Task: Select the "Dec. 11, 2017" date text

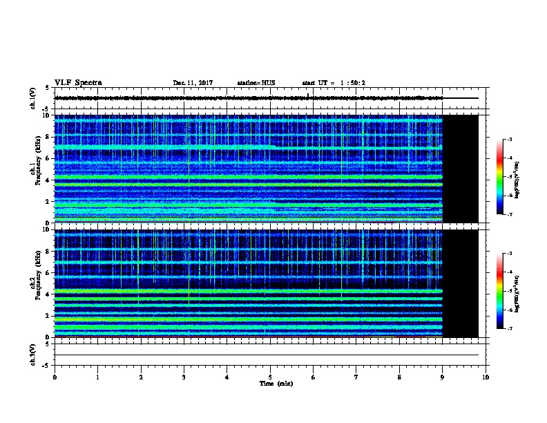Action: click(193, 83)
